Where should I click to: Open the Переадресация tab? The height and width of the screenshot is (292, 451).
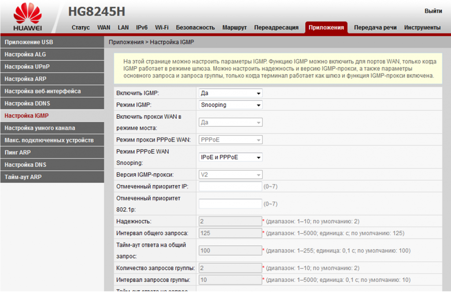[x=276, y=28]
